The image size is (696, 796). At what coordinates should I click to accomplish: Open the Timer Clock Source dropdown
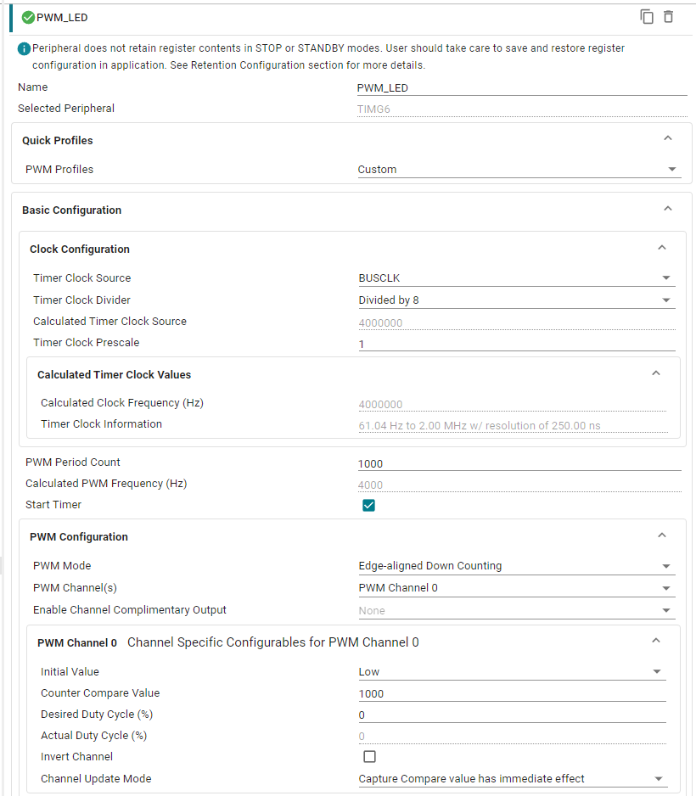point(517,278)
